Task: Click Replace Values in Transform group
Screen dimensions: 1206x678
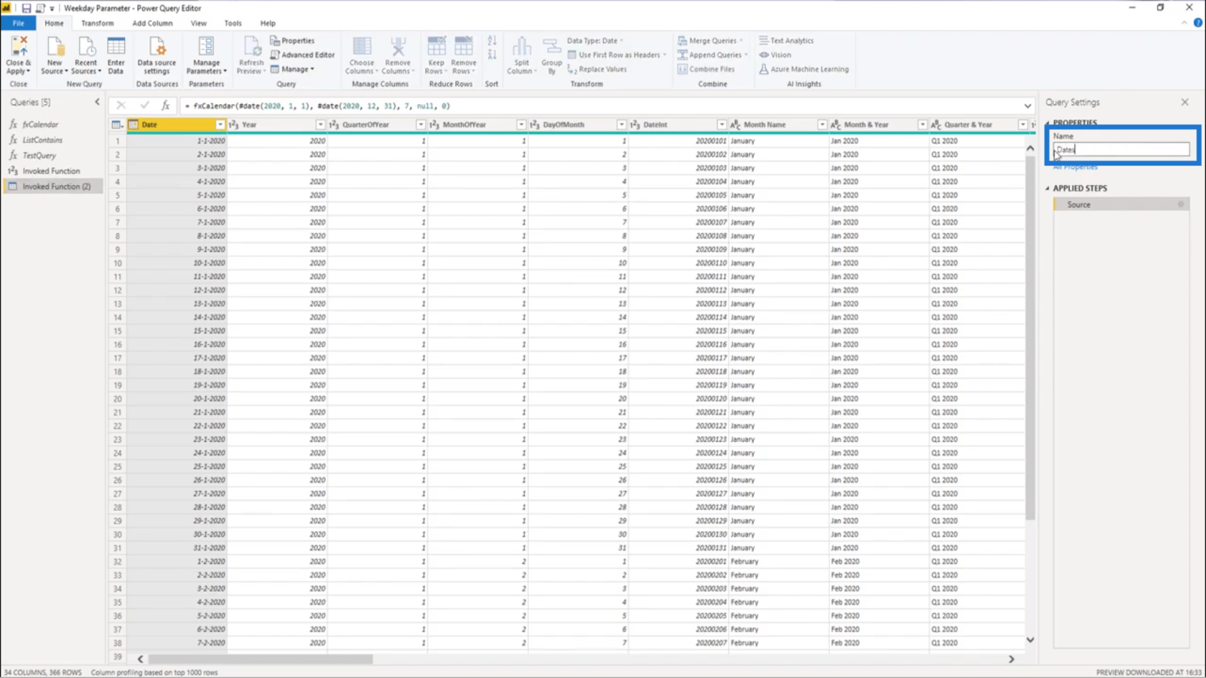Action: click(x=597, y=70)
